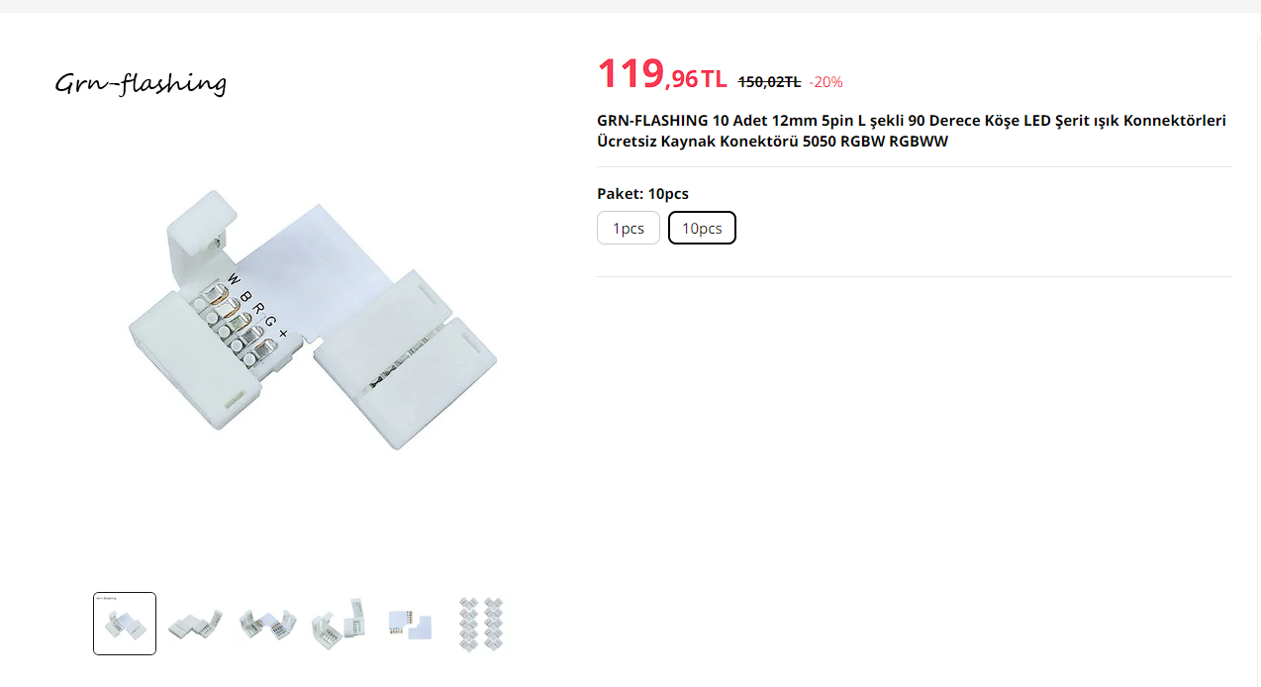
Task: Click the W B R G + pin markings
Action: click(257, 305)
